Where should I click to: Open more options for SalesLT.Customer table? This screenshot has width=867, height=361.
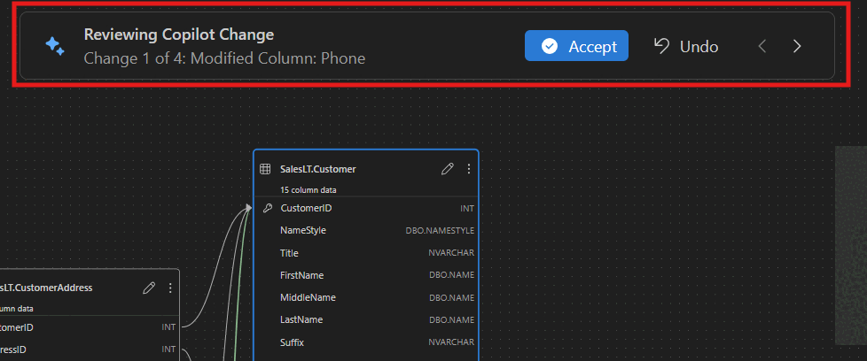click(469, 168)
